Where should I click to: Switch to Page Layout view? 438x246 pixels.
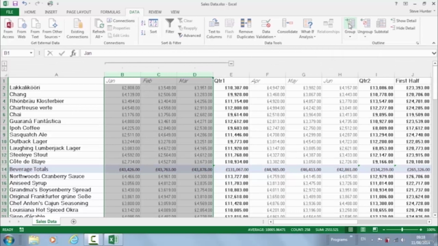coord(363,230)
